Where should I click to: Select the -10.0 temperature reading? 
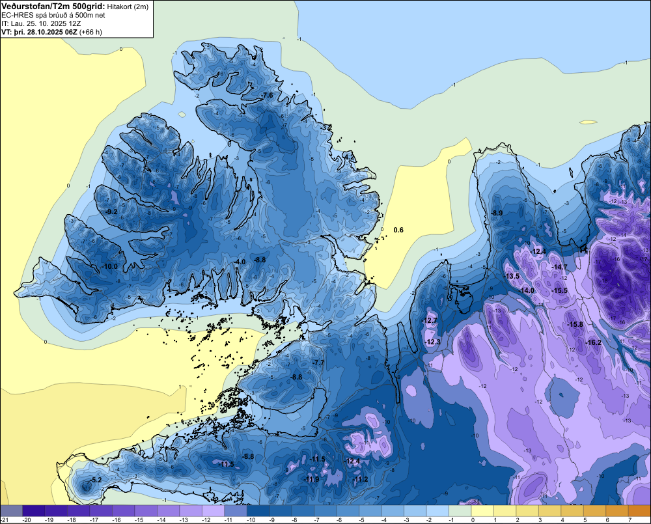[110, 267]
